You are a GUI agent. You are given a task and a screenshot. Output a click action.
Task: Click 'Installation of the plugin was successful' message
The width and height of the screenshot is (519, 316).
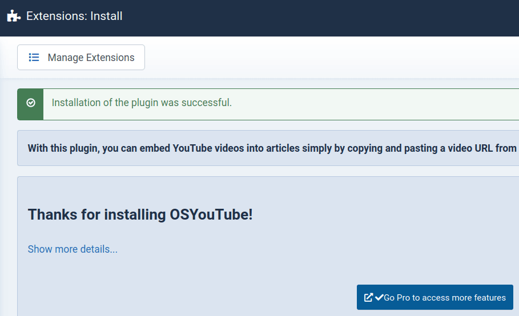click(142, 103)
